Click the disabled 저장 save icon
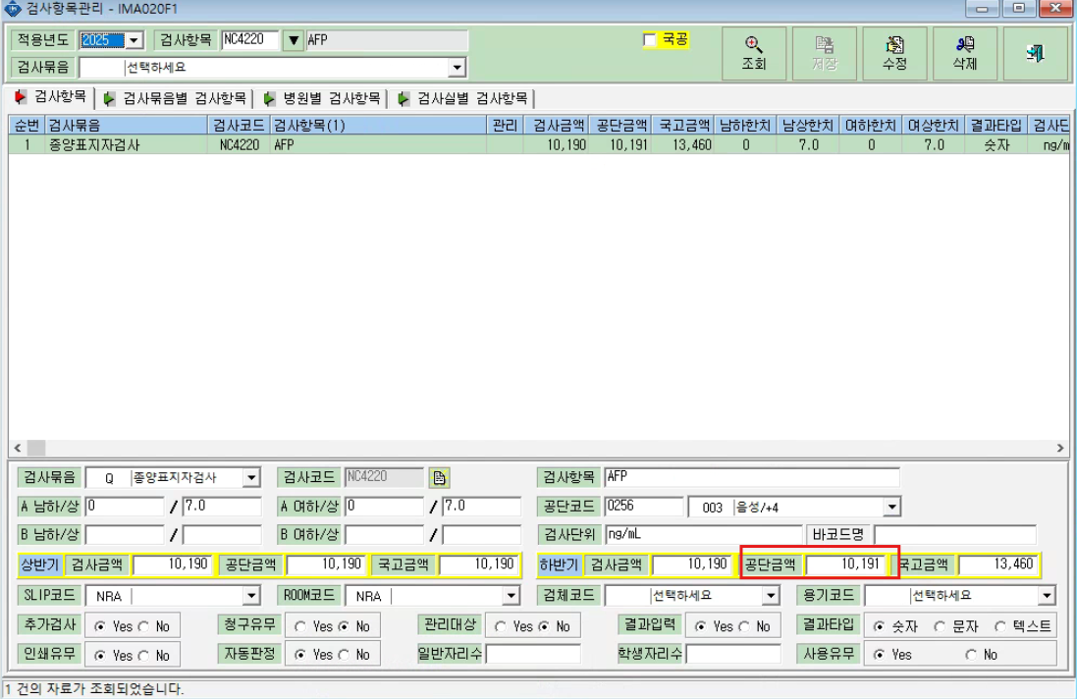This screenshot has width=1077, height=699. pos(825,54)
